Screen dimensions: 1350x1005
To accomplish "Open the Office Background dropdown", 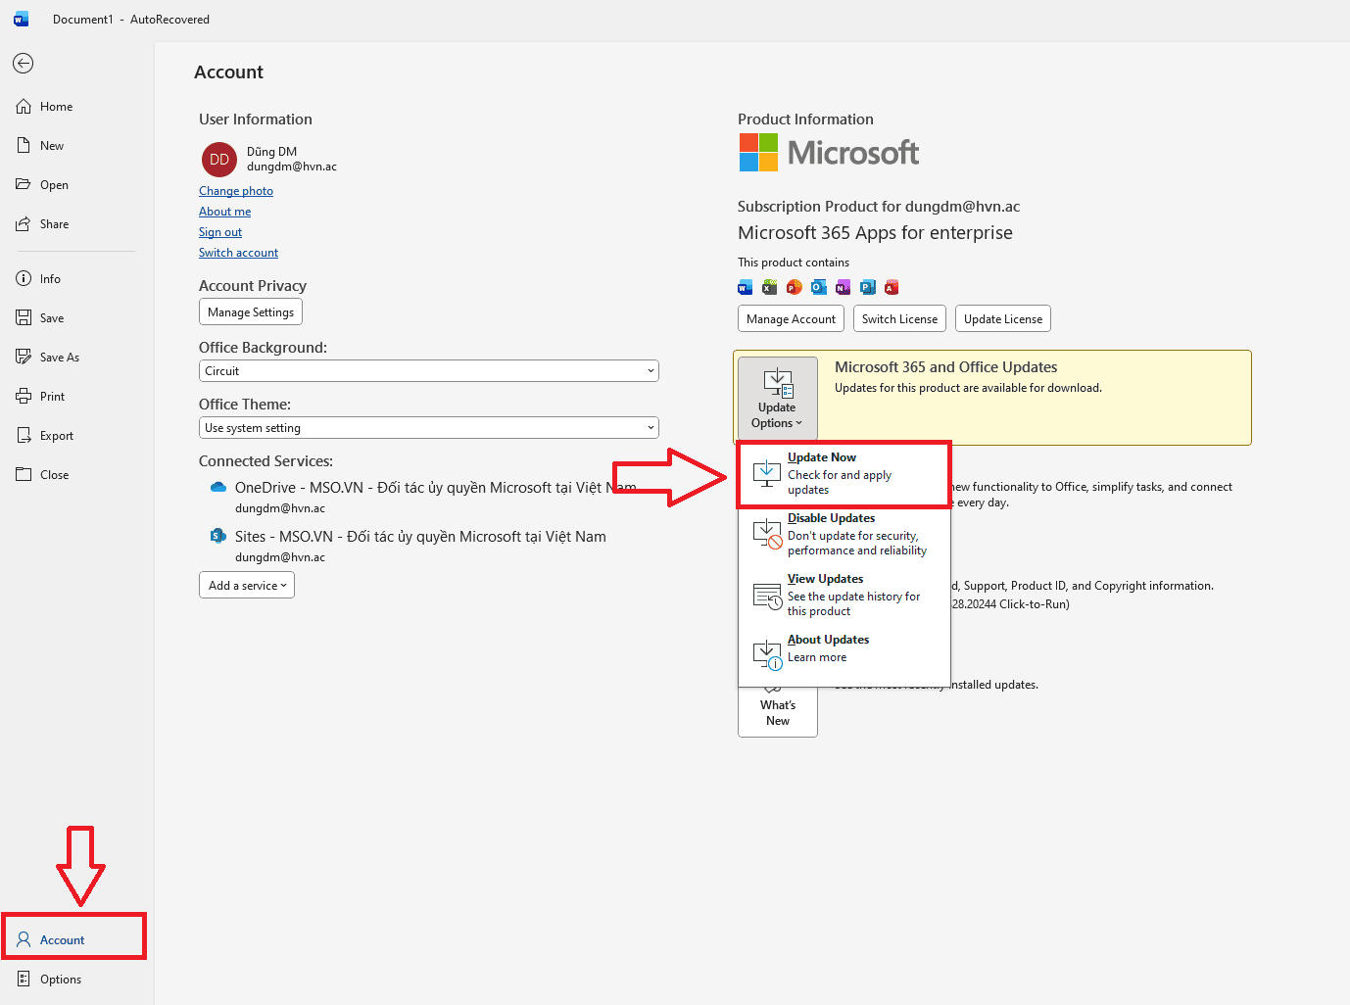I will [x=428, y=371].
